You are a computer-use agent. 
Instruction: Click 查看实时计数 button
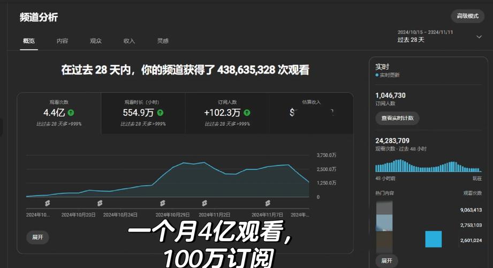point(397,118)
